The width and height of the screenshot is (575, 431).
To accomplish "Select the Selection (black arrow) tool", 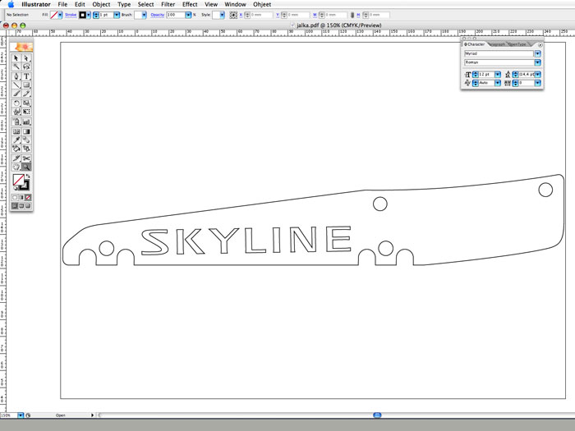I will (x=16, y=58).
